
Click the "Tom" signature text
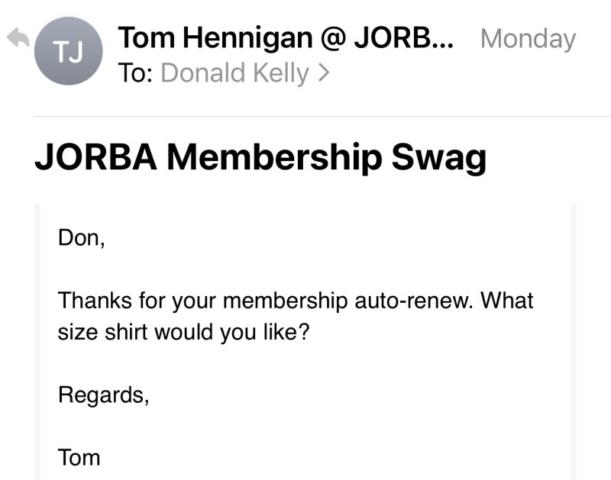pos(79,457)
